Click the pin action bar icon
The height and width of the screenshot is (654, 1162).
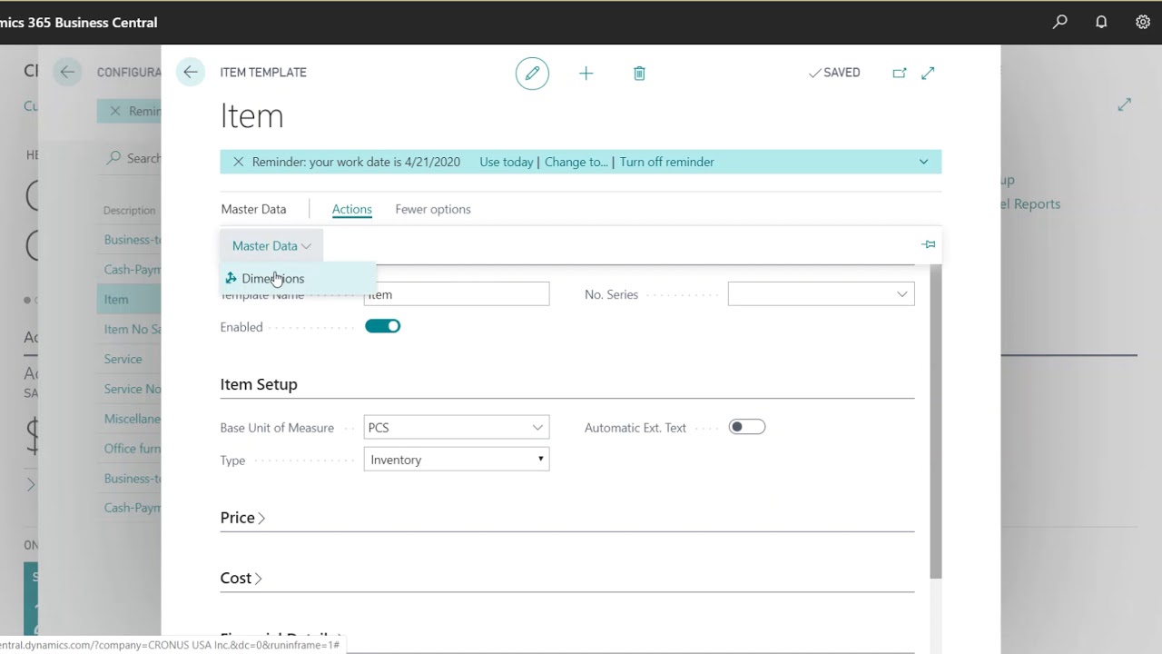(928, 244)
